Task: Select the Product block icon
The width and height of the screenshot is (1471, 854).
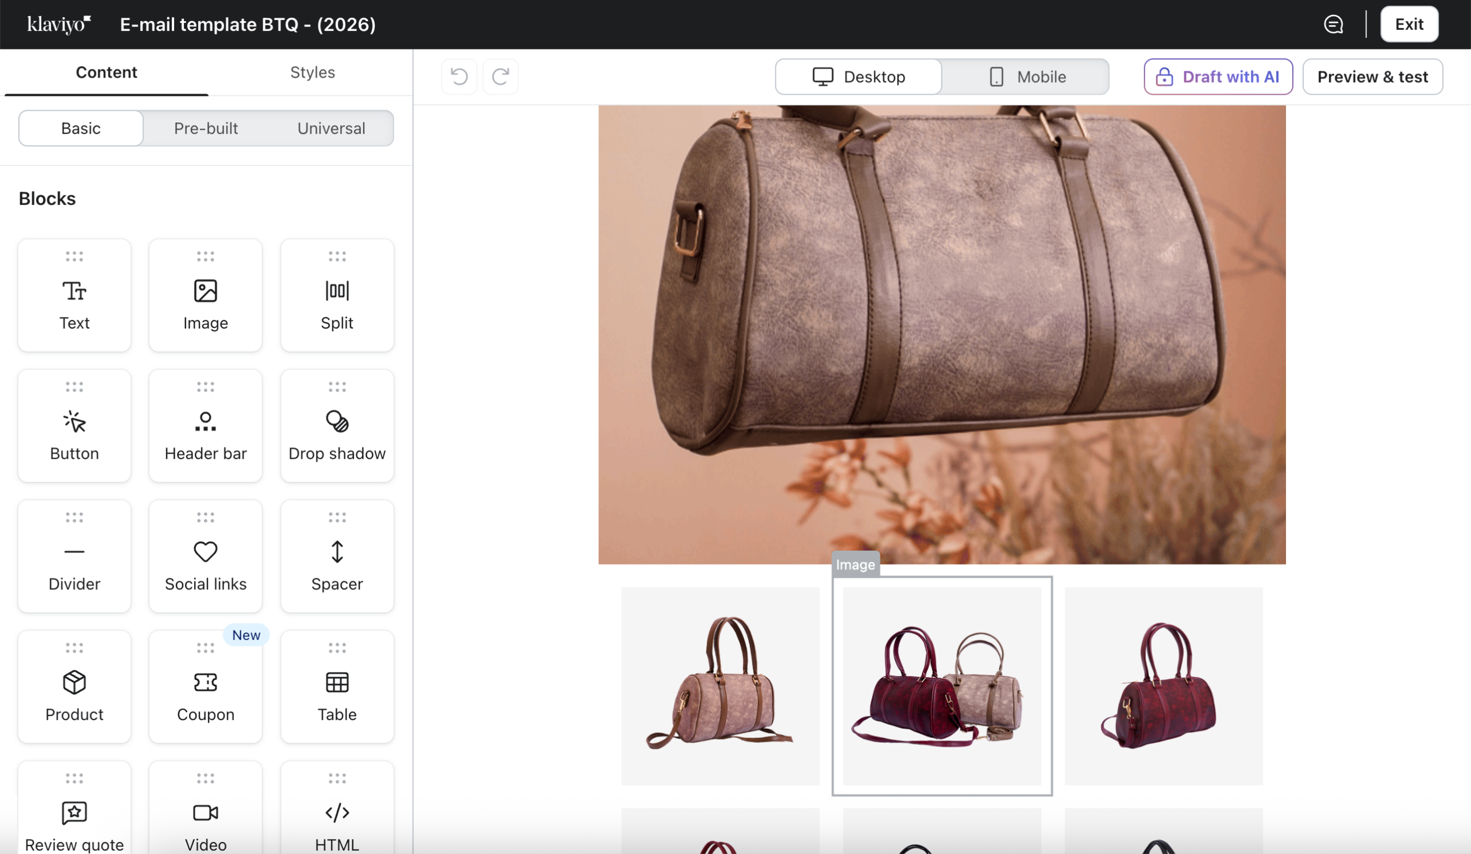Action: click(74, 682)
